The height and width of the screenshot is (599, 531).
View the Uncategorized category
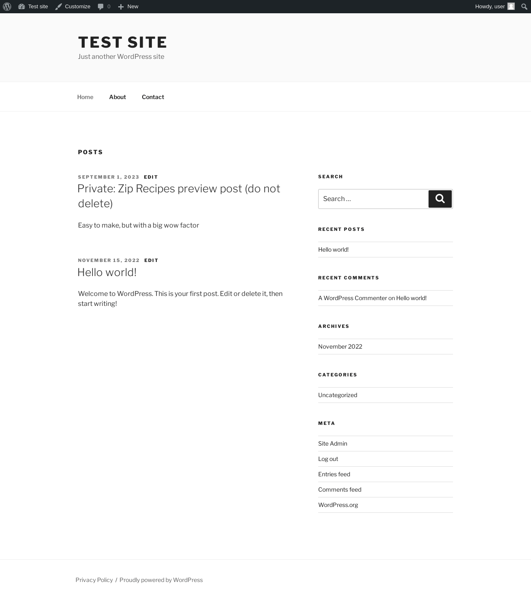(x=338, y=395)
